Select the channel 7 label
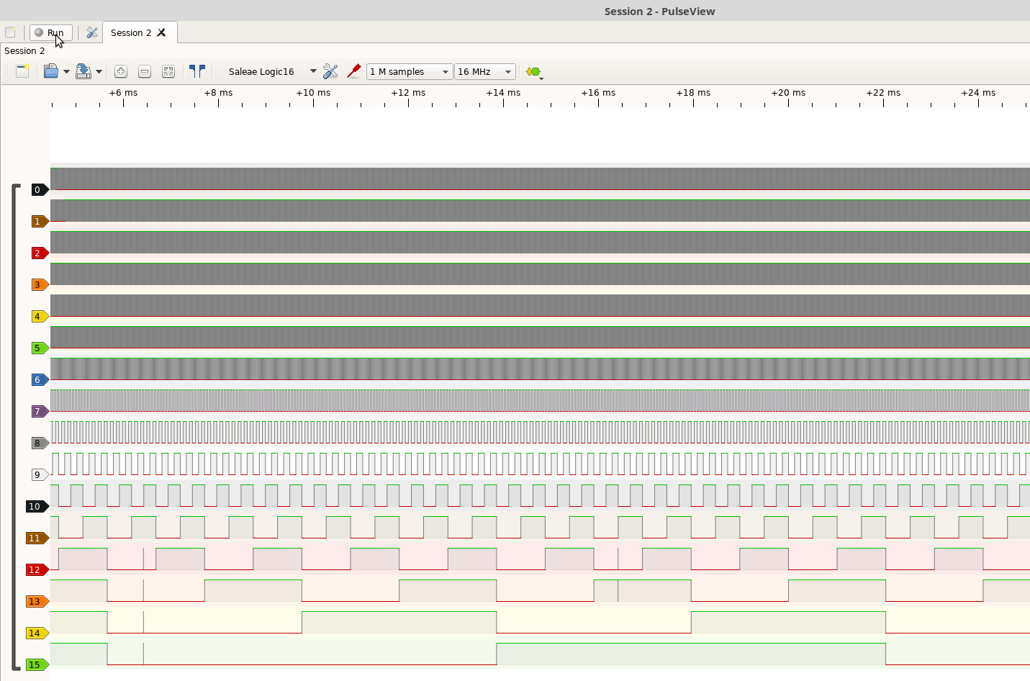Image resolution: width=1030 pixels, height=681 pixels. pos(40,411)
